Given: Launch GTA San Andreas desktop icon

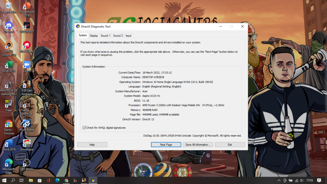Looking at the screenshot, I should (x=27, y=88).
